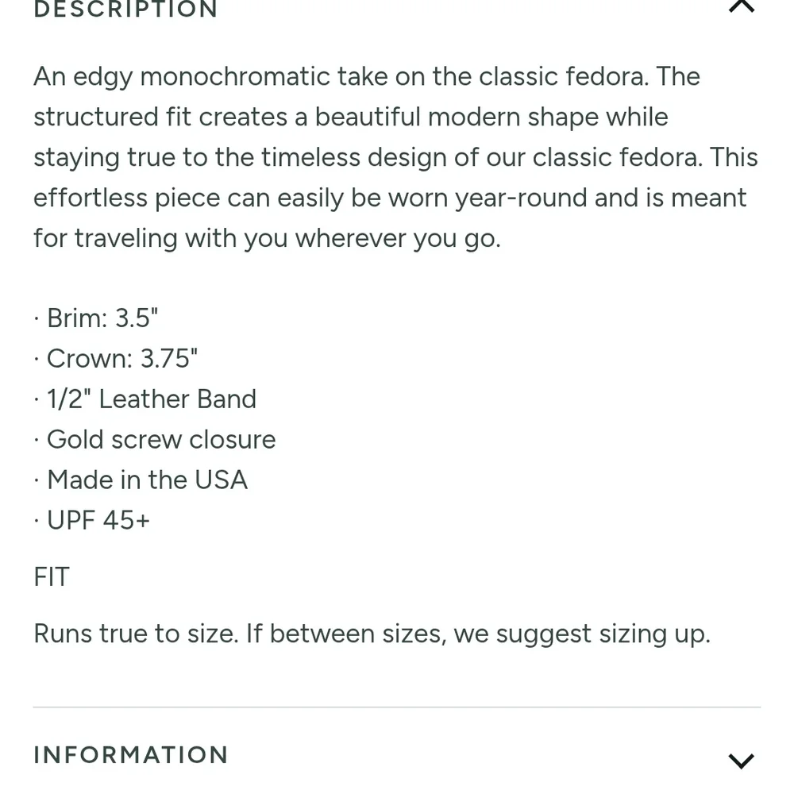Open the INFORMATION section heading

click(131, 754)
